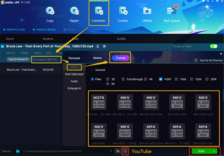Click the Name column header
Screen dimensions: 224x156
coord(10,39)
